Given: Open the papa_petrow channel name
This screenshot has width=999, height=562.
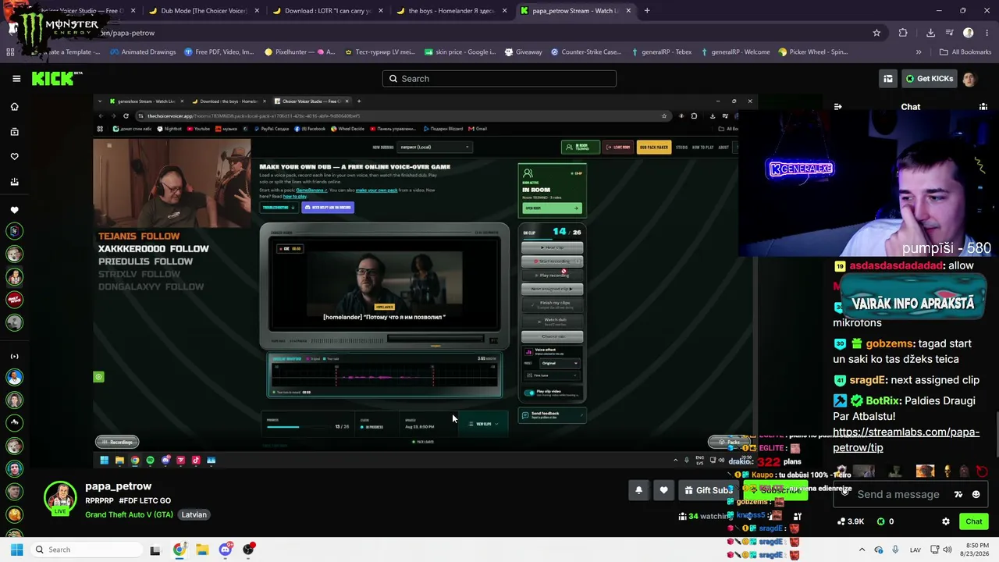Looking at the screenshot, I should click(x=118, y=486).
